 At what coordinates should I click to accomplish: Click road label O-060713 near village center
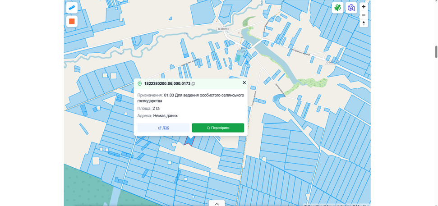pyautogui.click(x=223, y=29)
